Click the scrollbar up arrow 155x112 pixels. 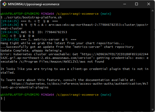[x=153, y=11]
